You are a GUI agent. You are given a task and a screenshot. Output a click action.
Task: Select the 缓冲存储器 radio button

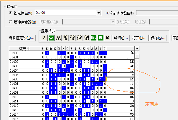(11, 22)
